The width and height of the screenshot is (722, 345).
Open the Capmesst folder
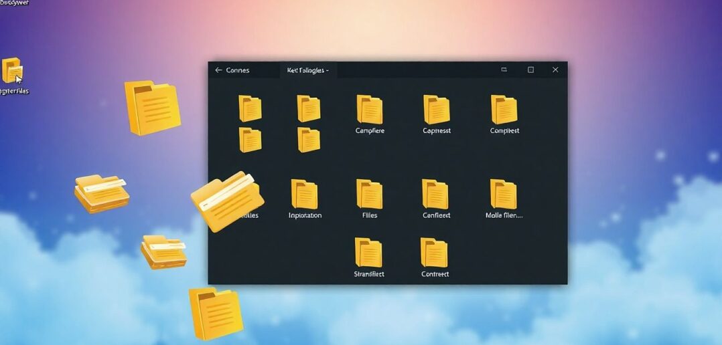coord(436,110)
